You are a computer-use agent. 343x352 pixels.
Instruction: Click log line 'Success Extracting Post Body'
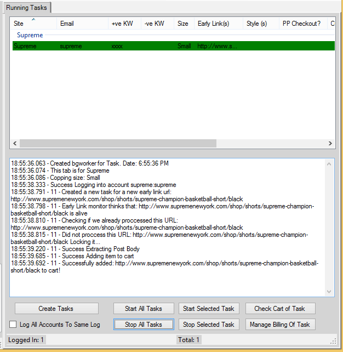click(x=76, y=249)
